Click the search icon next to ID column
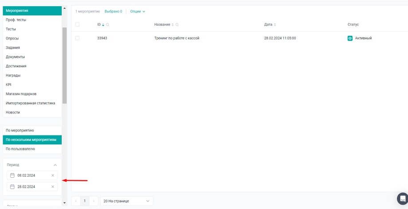The height and width of the screenshot is (209, 408). pyautogui.click(x=108, y=25)
